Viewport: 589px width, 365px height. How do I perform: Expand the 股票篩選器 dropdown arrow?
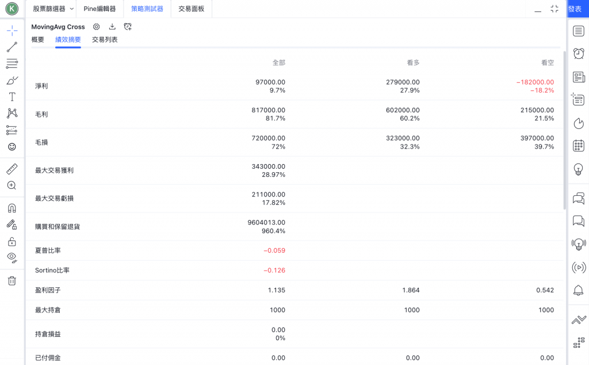(72, 9)
